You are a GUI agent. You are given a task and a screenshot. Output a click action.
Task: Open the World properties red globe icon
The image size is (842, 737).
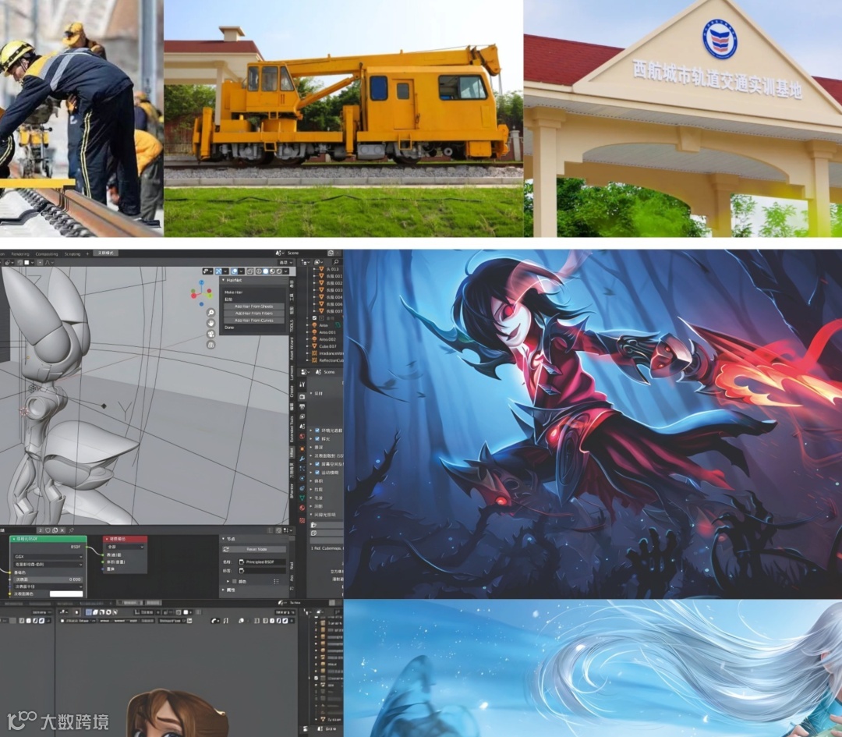pos(302,436)
